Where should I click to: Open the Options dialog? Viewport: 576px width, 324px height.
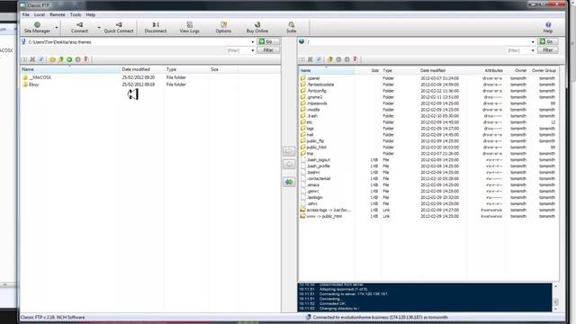[223, 28]
